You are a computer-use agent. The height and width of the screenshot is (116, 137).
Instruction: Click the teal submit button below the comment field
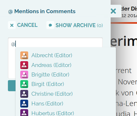[12, 86]
